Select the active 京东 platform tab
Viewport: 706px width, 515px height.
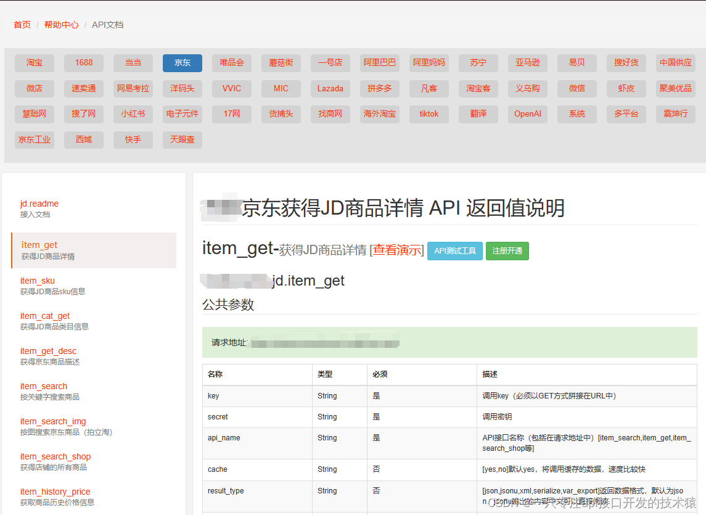183,63
